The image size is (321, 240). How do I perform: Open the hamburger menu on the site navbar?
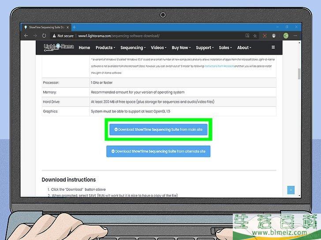[273, 47]
